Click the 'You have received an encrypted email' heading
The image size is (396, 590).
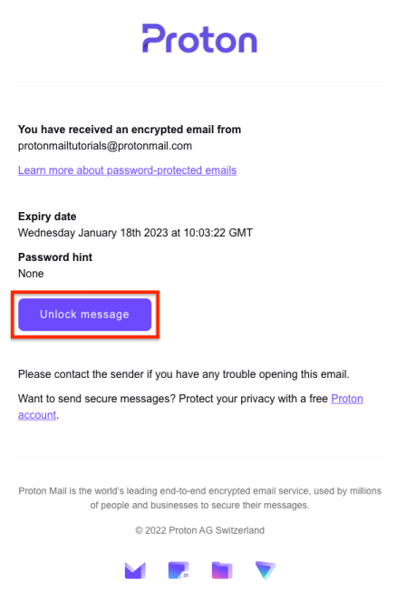pyautogui.click(x=130, y=130)
